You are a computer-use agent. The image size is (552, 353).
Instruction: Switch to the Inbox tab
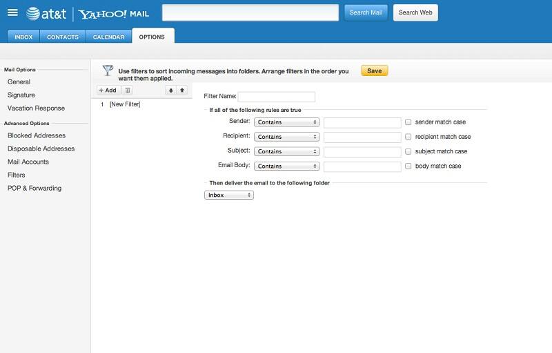23,37
